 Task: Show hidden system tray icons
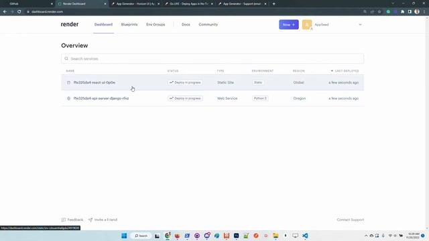point(366,236)
